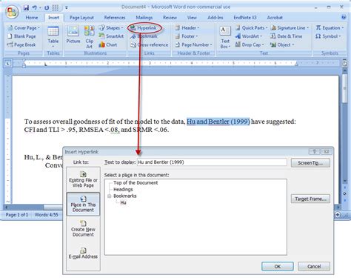Screen dimensions: 351x278
Task: Insert a Text Box
Action: pyautogui.click(x=225, y=37)
